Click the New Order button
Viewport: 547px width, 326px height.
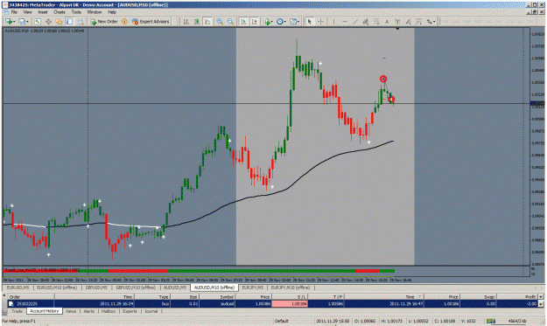point(104,22)
